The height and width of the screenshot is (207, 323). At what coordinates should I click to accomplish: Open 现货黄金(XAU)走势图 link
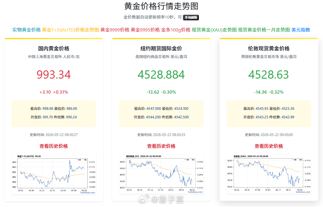[x=214, y=30]
